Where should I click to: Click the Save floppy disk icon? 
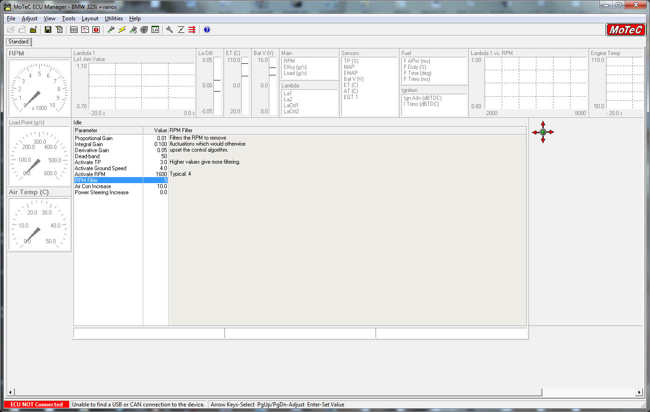coord(48,30)
